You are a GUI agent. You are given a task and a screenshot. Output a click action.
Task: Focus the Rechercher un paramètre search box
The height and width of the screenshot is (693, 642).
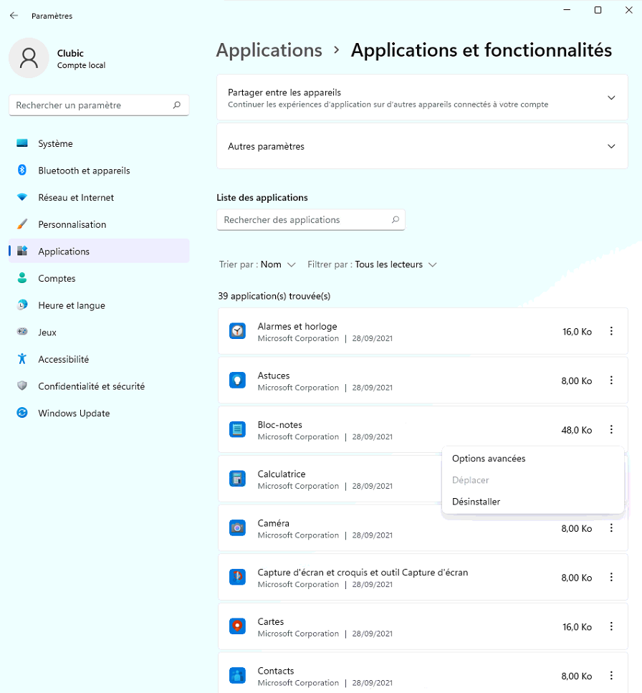click(93, 105)
